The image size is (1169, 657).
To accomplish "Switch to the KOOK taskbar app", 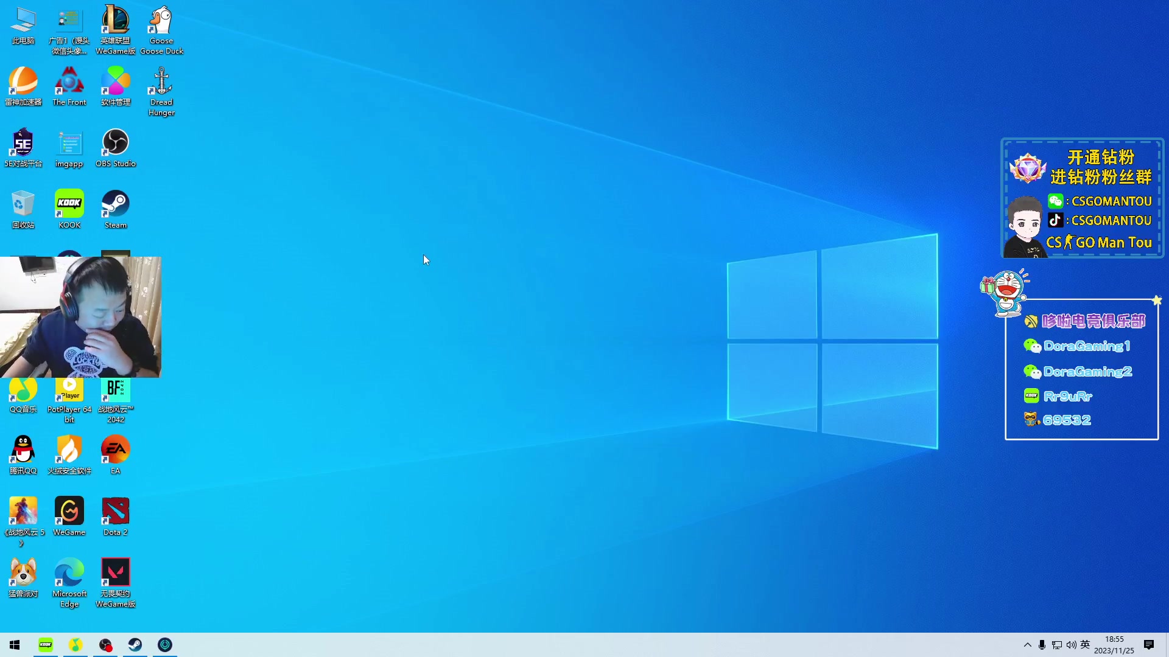I will click(x=46, y=645).
